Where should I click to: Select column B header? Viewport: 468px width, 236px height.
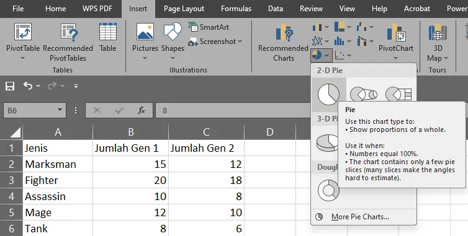(131, 133)
